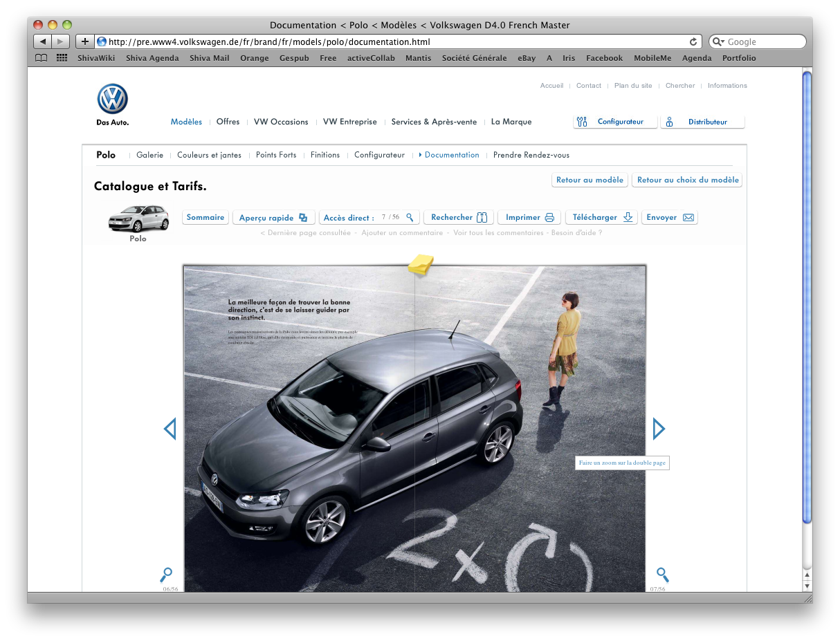Viewport: 840px width, 641px height.
Task: Click the page number field showing 7 / 56
Action: tap(390, 217)
